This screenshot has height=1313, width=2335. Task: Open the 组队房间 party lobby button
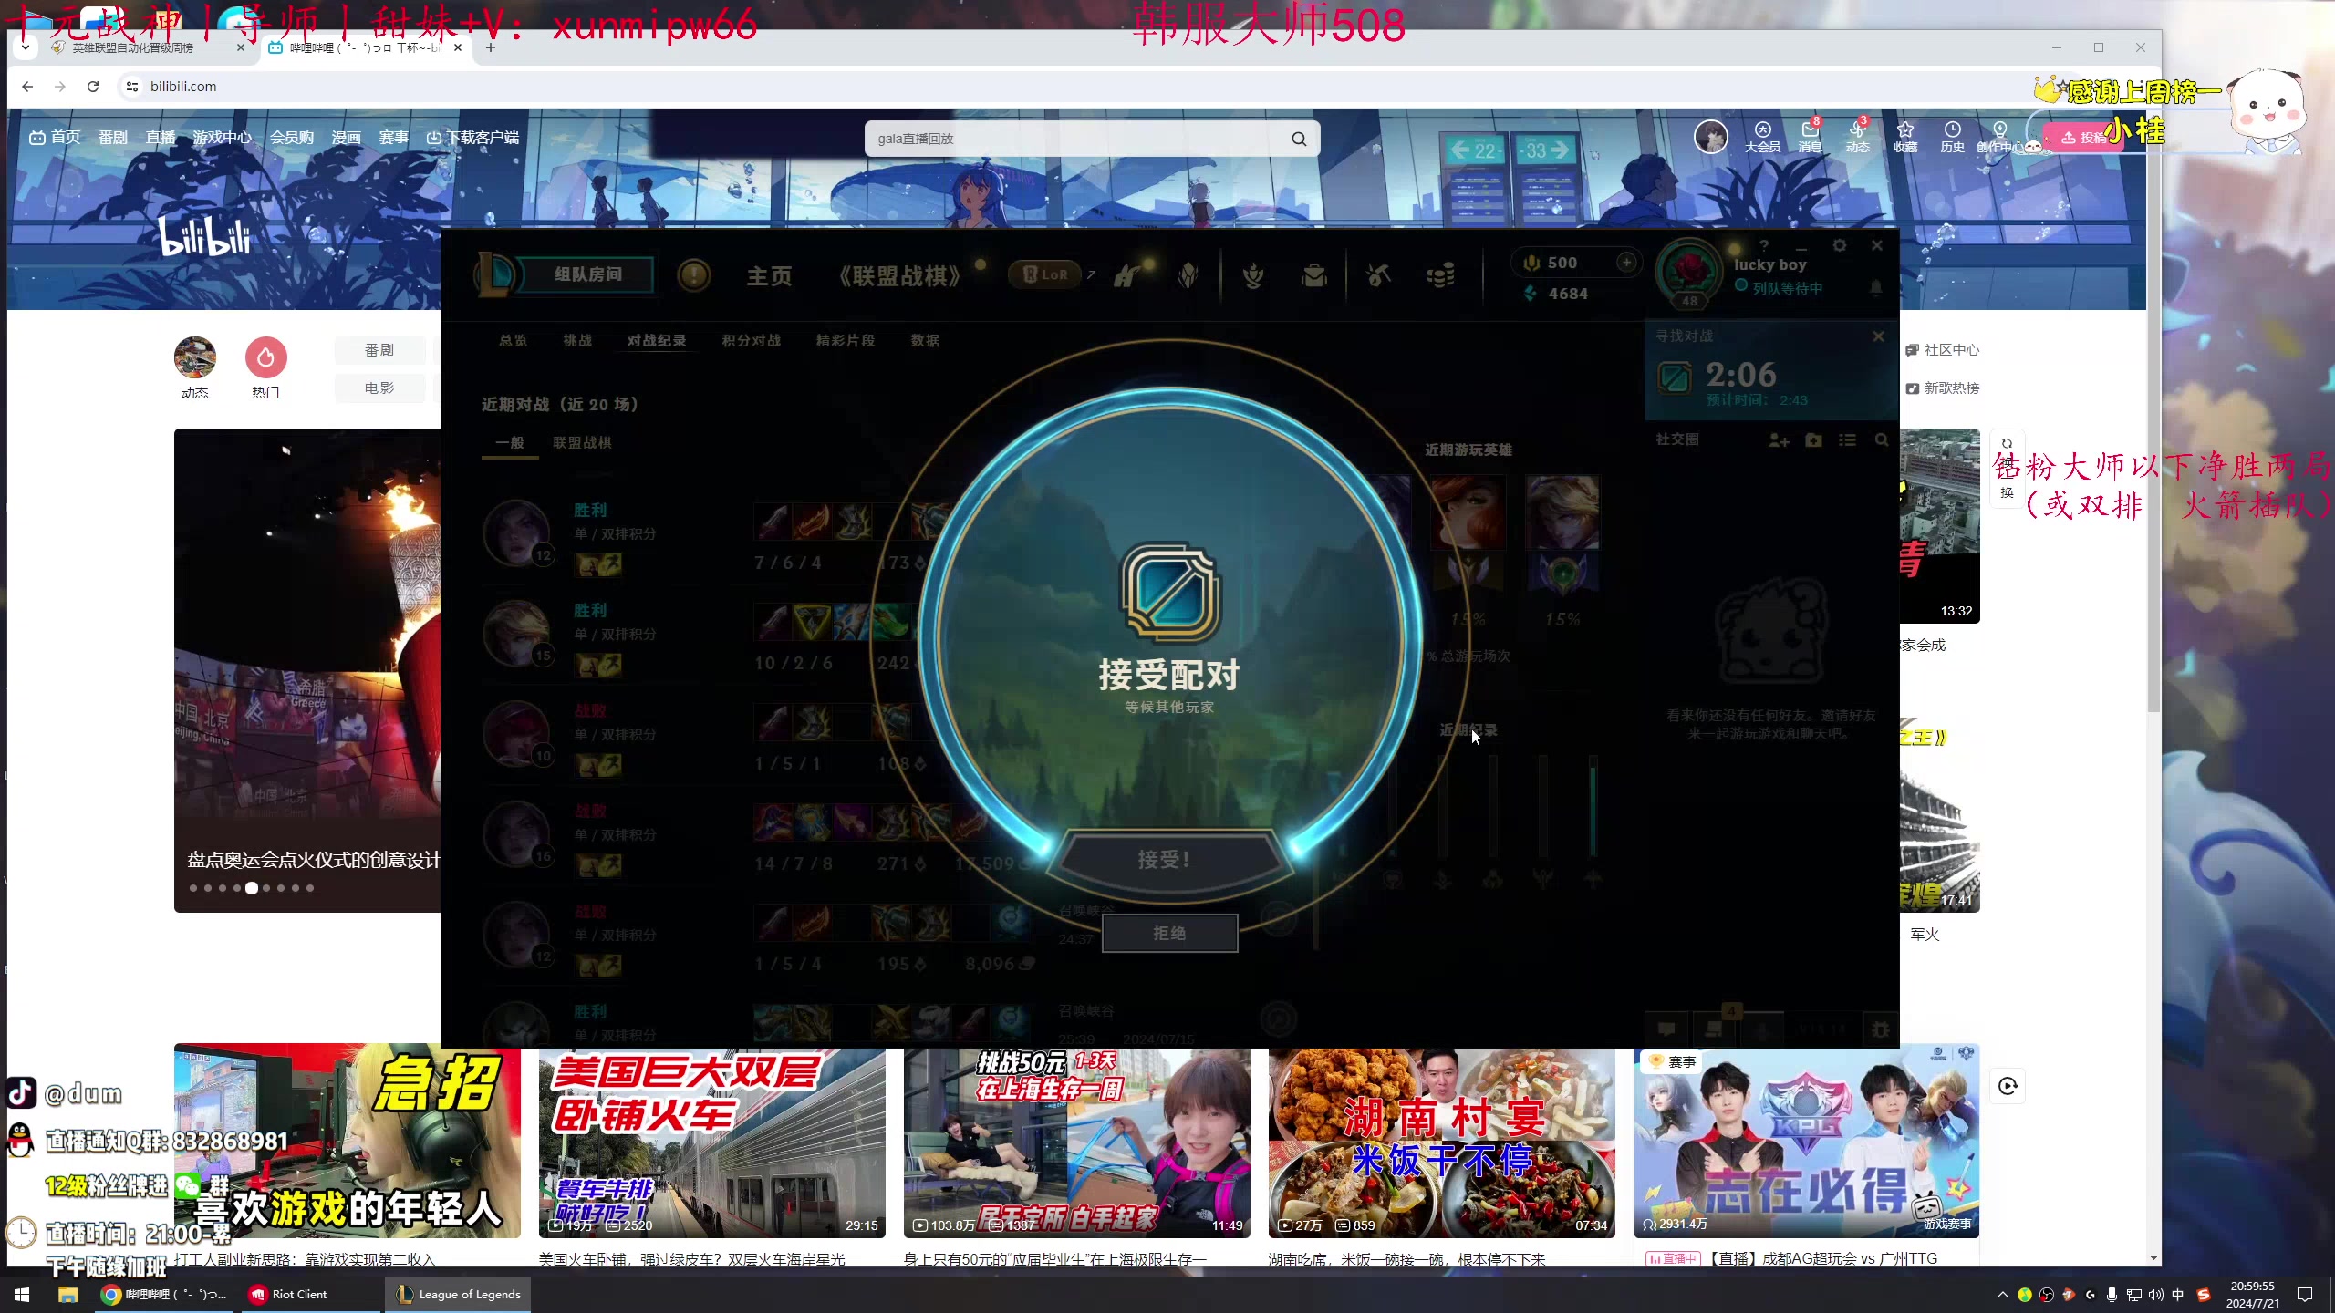pos(587,274)
